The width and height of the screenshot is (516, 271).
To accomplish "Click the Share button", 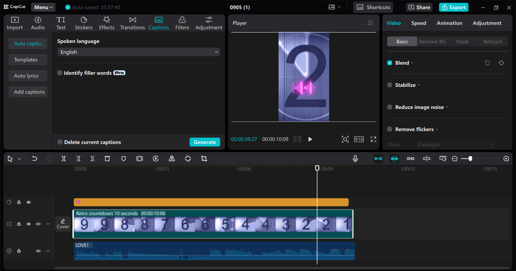I will click(x=419, y=7).
